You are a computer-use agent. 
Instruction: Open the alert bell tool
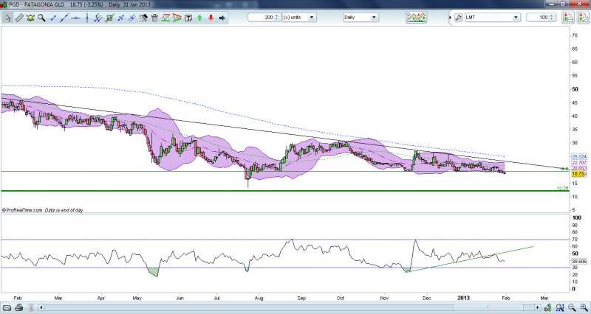click(x=30, y=17)
